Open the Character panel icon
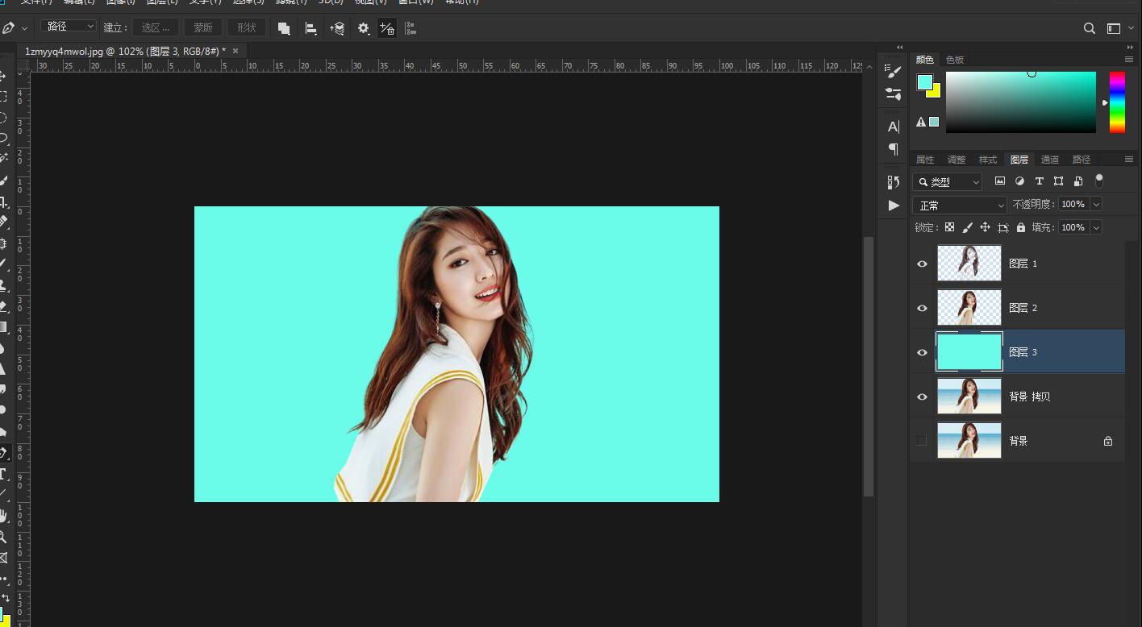This screenshot has height=627, width=1142. tap(893, 127)
